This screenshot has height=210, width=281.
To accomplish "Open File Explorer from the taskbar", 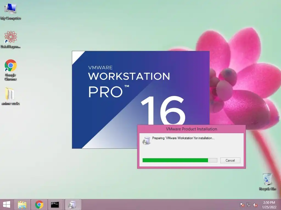I will tap(22, 205).
